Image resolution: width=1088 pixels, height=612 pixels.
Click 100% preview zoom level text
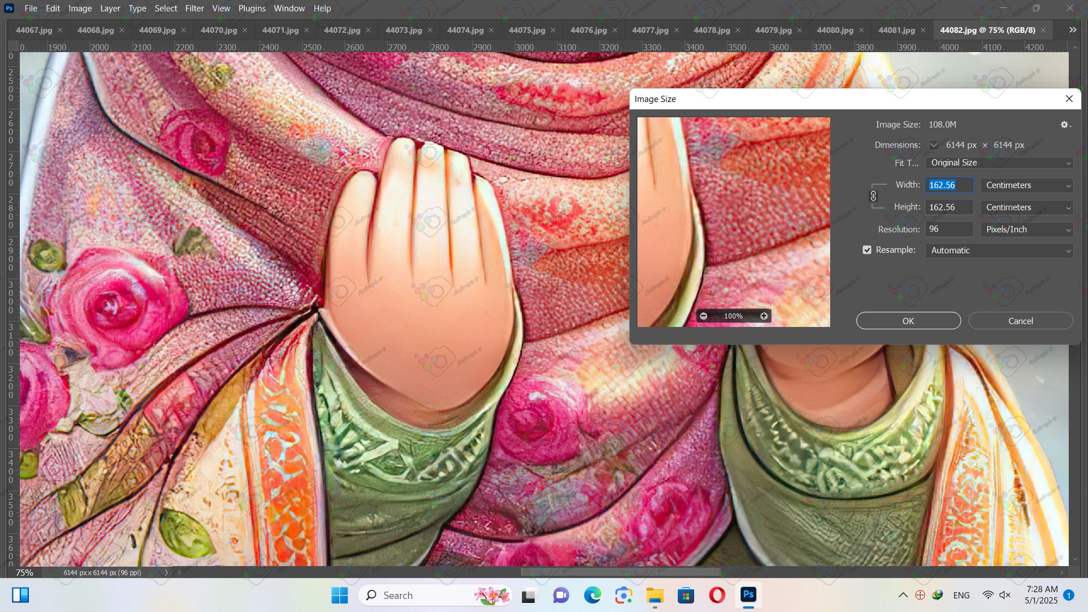point(733,316)
